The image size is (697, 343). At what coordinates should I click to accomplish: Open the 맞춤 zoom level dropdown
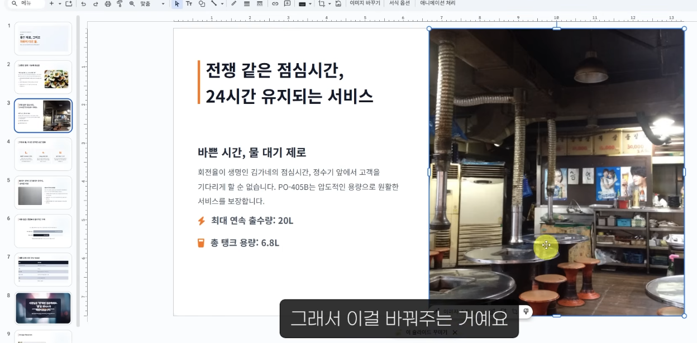tap(152, 3)
